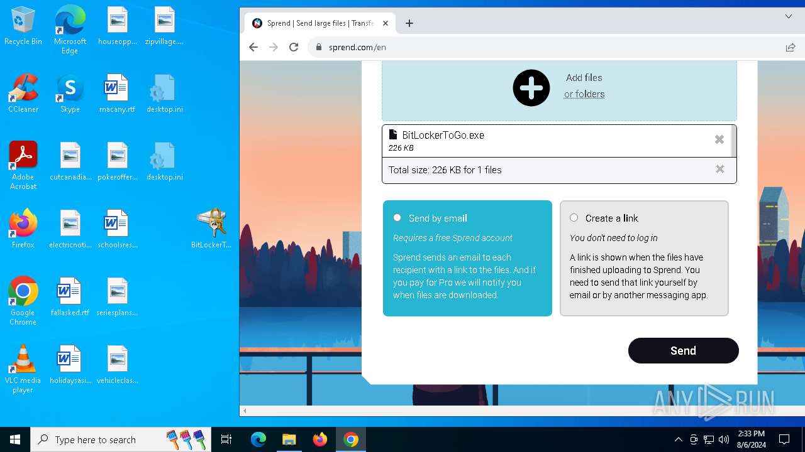Close the Sprend tab
The height and width of the screenshot is (452, 805).
tap(386, 23)
